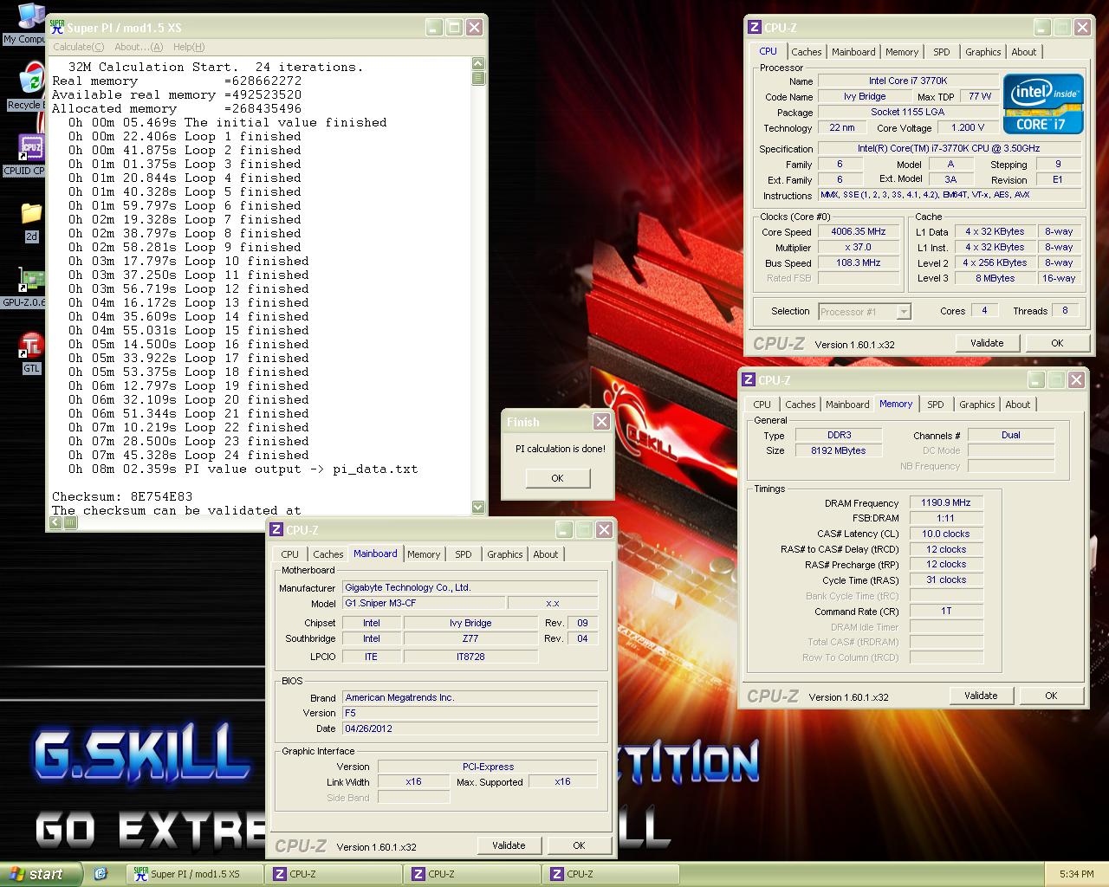The image size is (1109, 887).
Task: Open About tab in CPU-Z CPU window
Action: (1023, 52)
